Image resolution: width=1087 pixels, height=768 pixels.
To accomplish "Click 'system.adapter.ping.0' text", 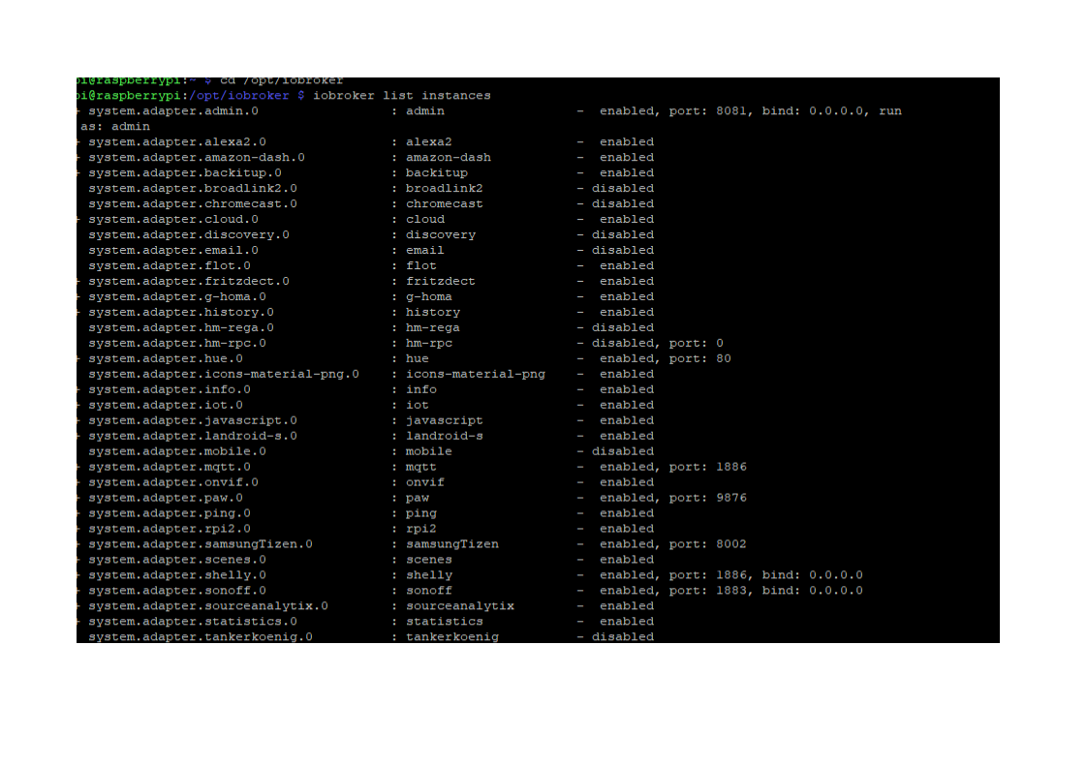I will (x=170, y=513).
